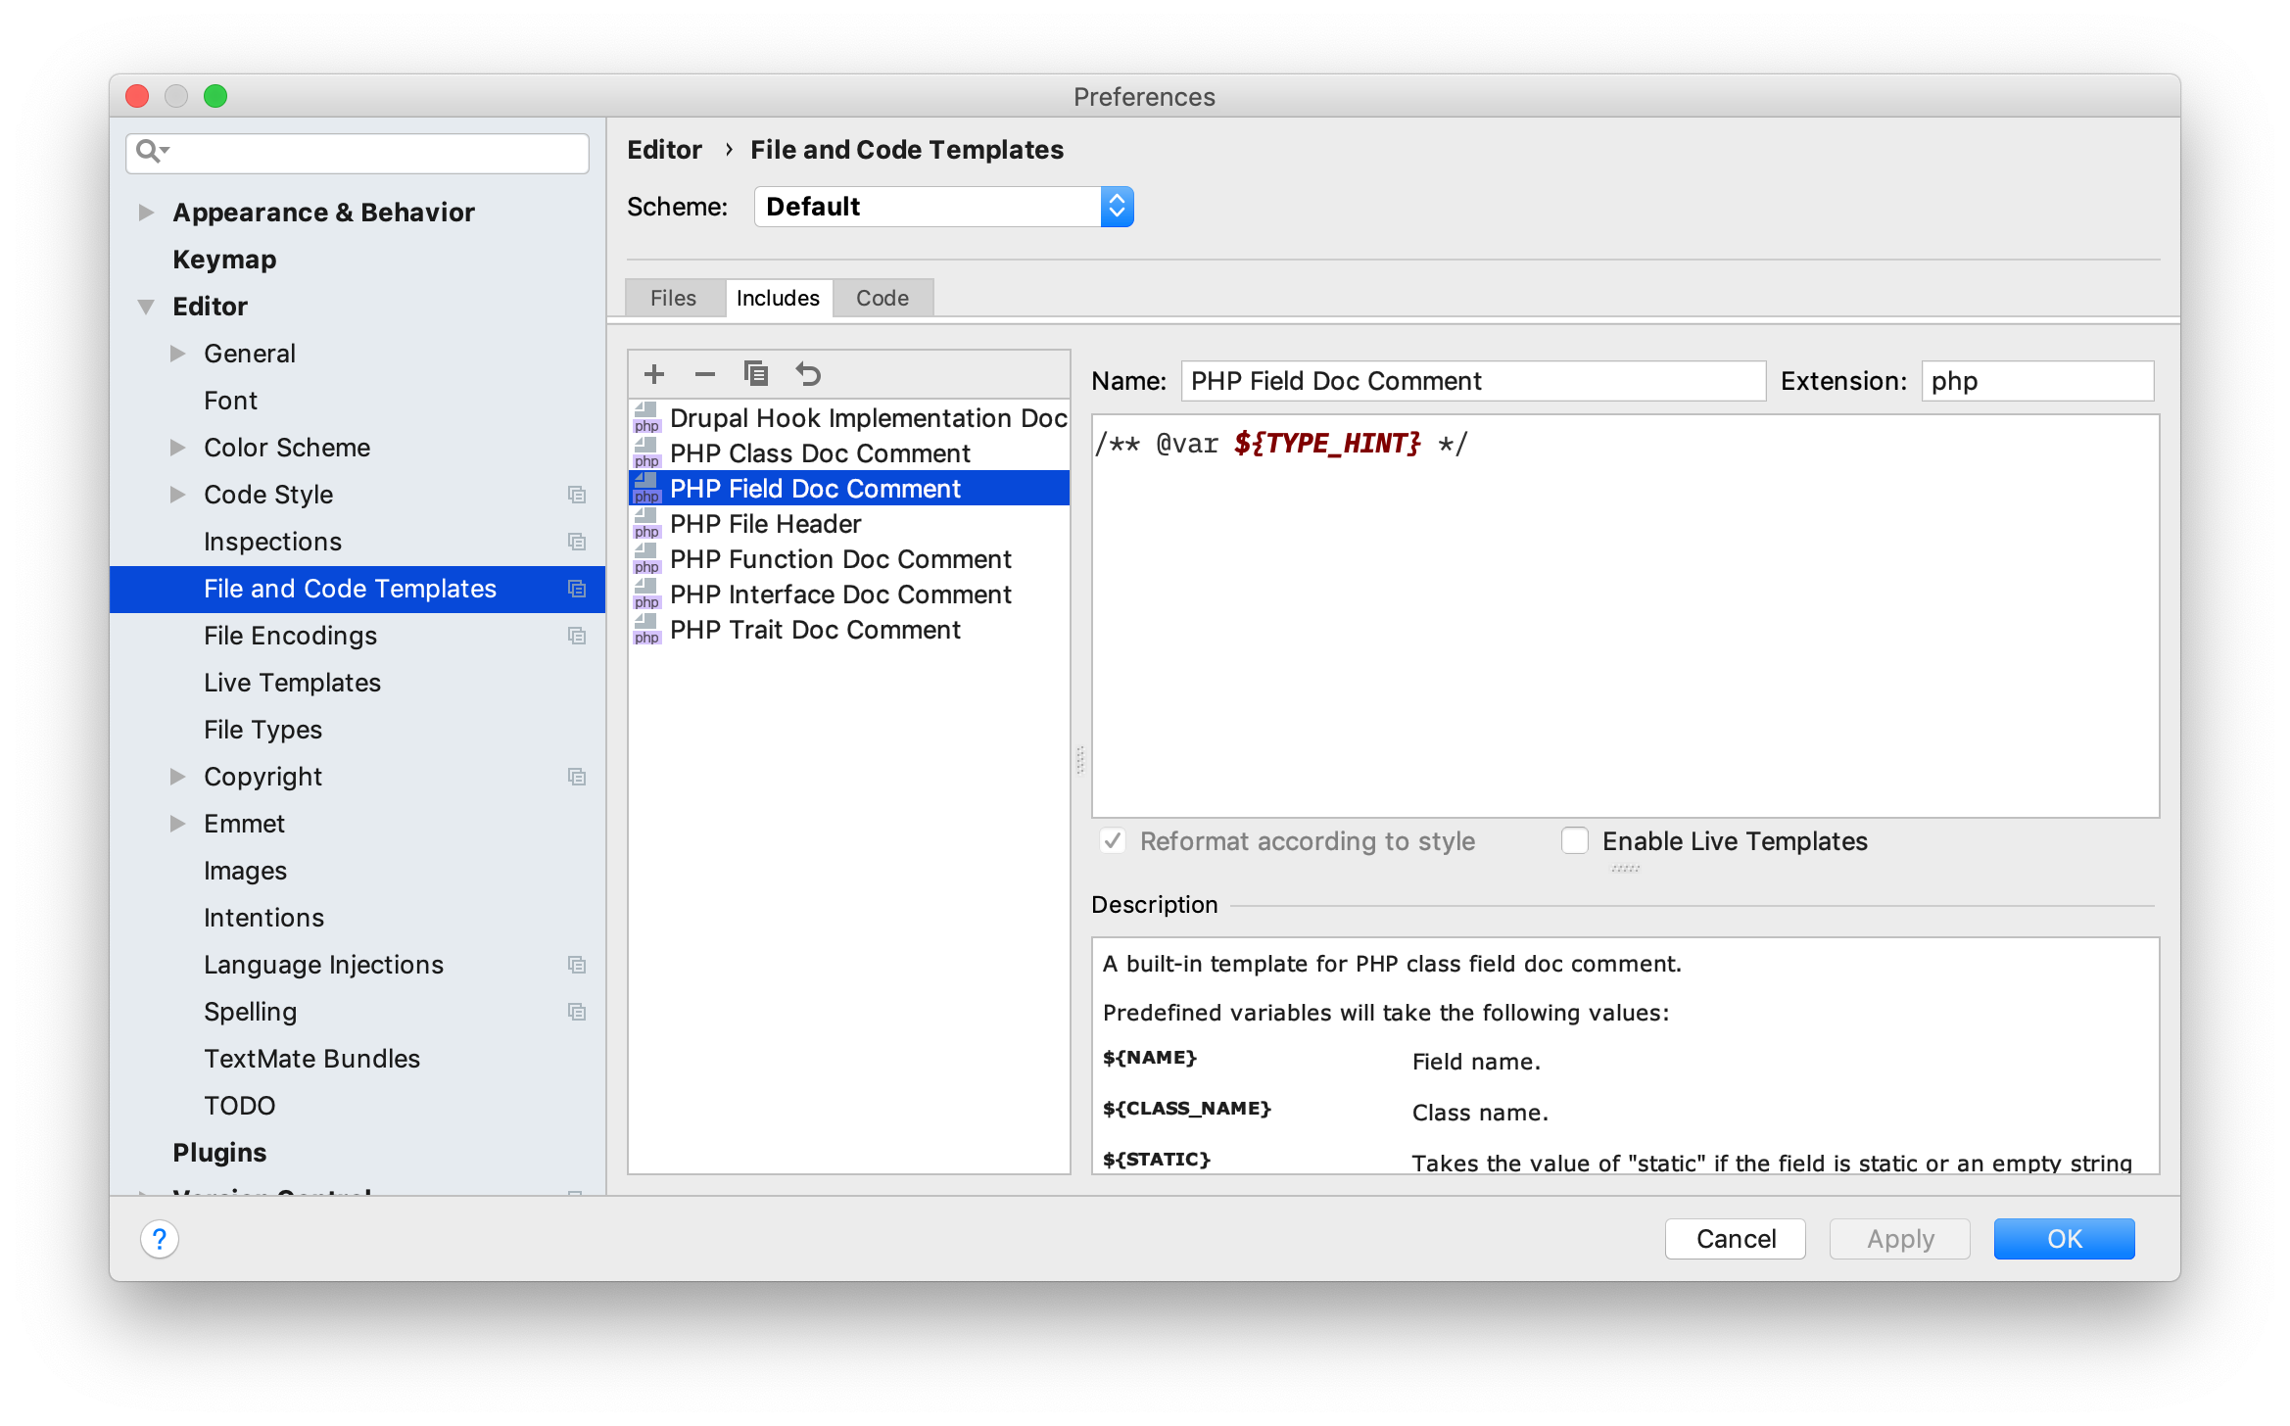The width and height of the screenshot is (2290, 1426).
Task: Click the Apply button
Action: (x=1900, y=1239)
